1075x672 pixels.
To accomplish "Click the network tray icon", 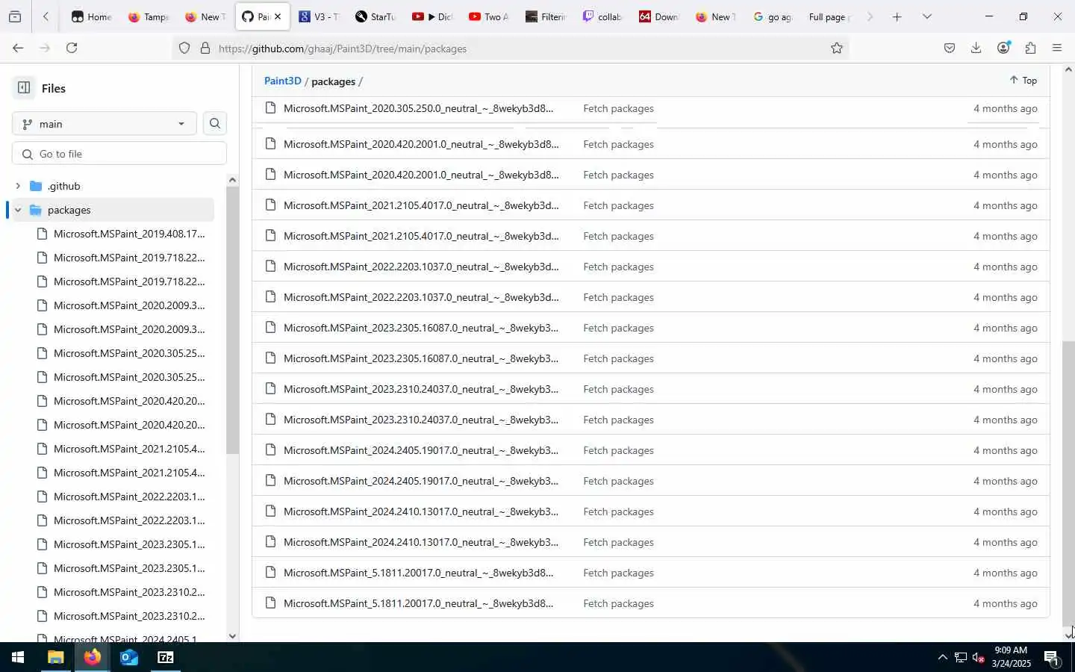I will coord(960,658).
